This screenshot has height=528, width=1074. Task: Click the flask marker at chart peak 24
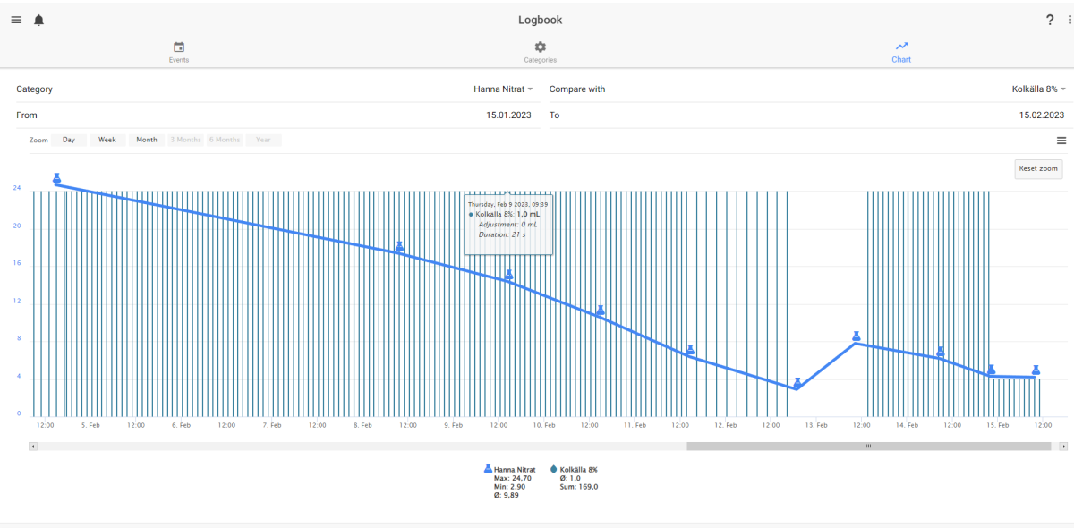click(x=56, y=178)
